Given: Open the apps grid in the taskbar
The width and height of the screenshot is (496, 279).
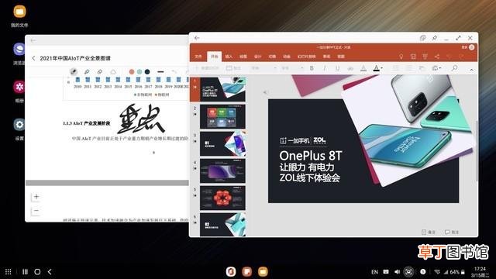Looking at the screenshot, I should 9,272.
